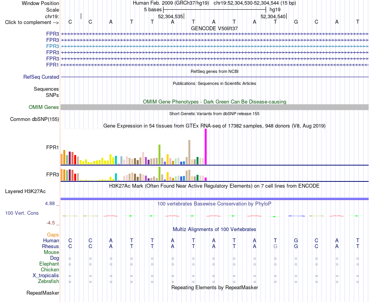This screenshot has height=302, width=369.
Task: Click the Layered H3K27Ac track label
Action: [25, 192]
